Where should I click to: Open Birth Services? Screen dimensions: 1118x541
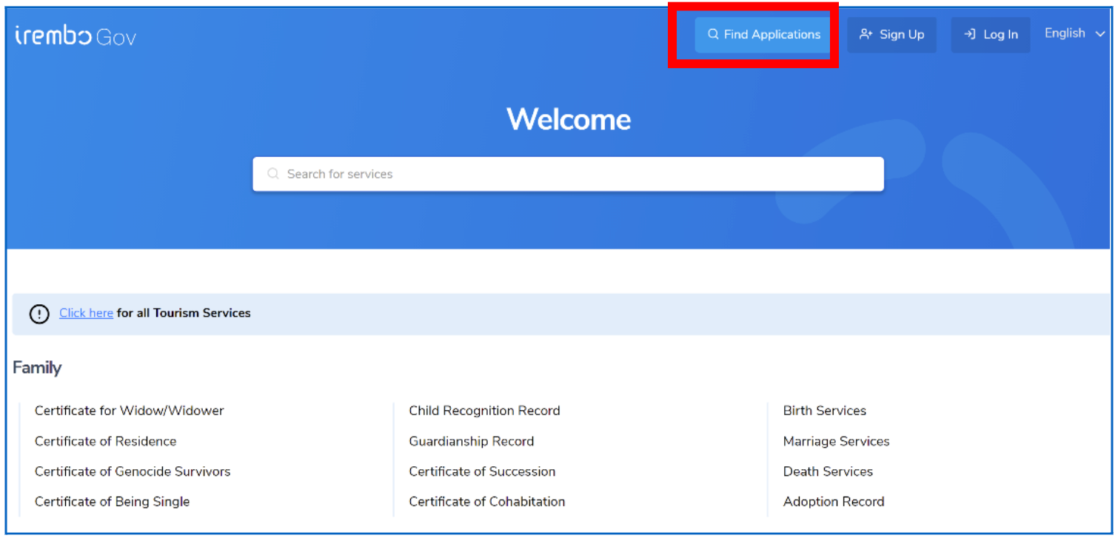pos(824,411)
